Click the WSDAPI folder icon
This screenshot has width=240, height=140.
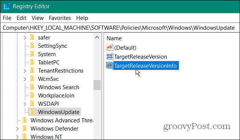coord(32,103)
